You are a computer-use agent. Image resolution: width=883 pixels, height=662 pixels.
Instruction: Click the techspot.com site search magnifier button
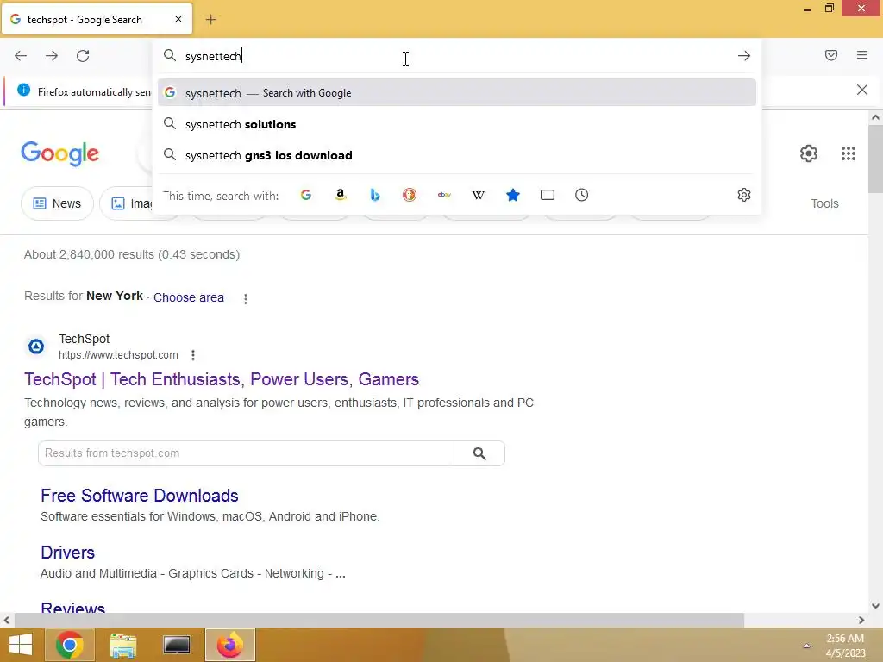point(479,453)
